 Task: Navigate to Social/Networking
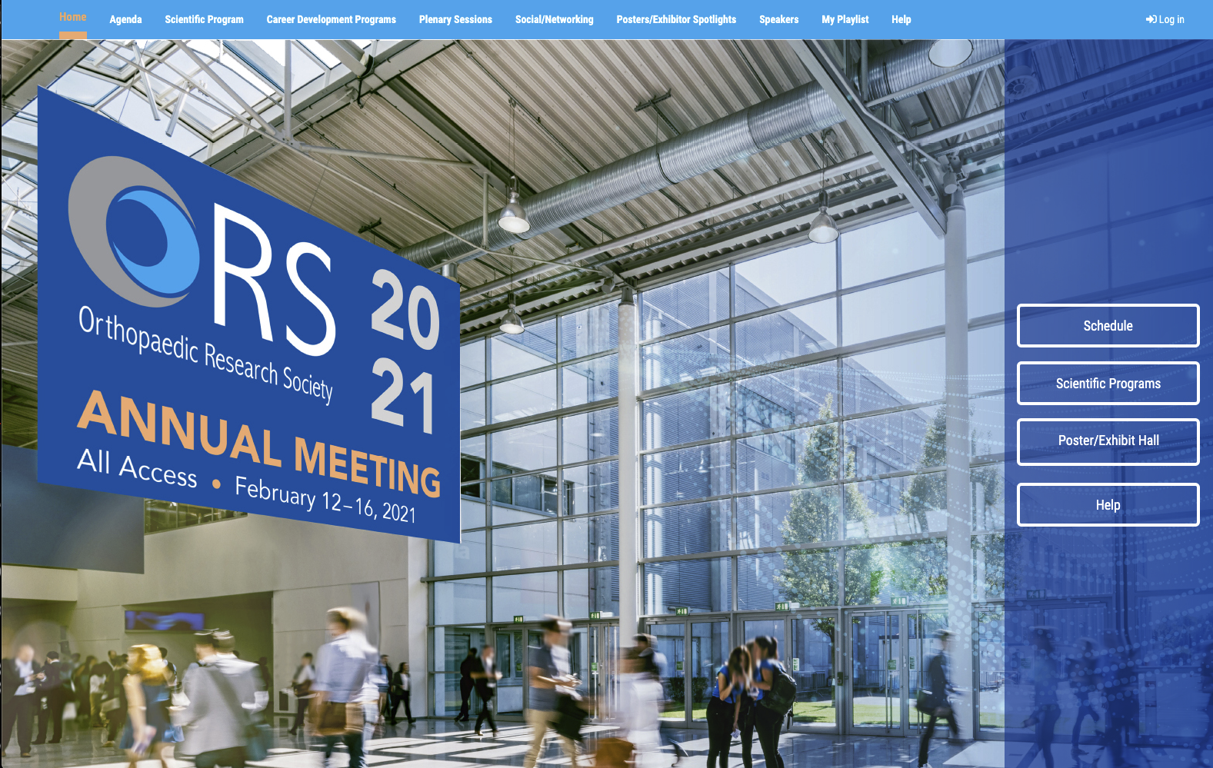[554, 20]
